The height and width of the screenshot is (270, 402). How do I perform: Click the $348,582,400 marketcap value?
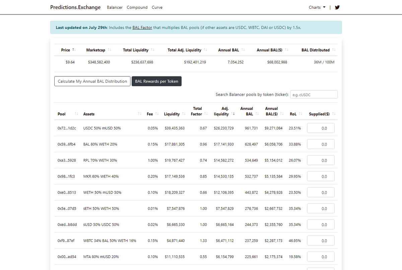(99, 62)
